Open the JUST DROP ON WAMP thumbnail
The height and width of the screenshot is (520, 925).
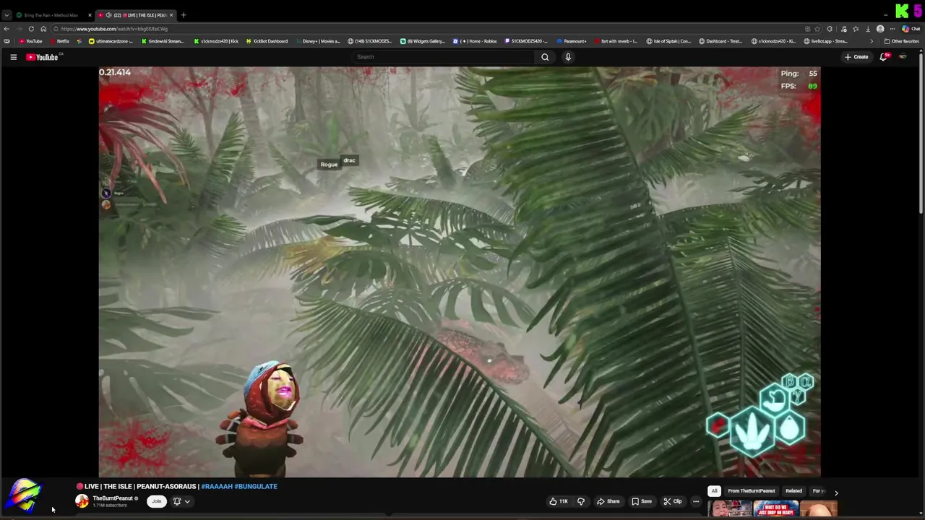coord(775,509)
